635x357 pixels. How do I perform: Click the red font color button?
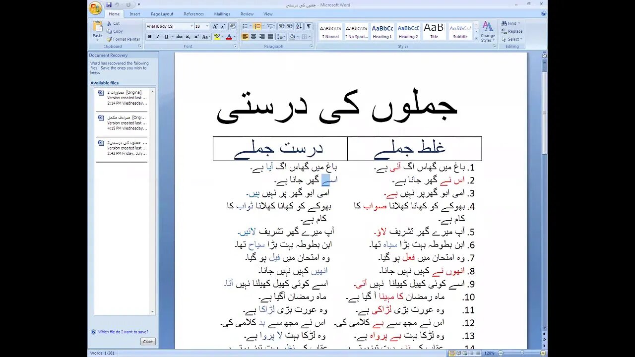pos(229,37)
